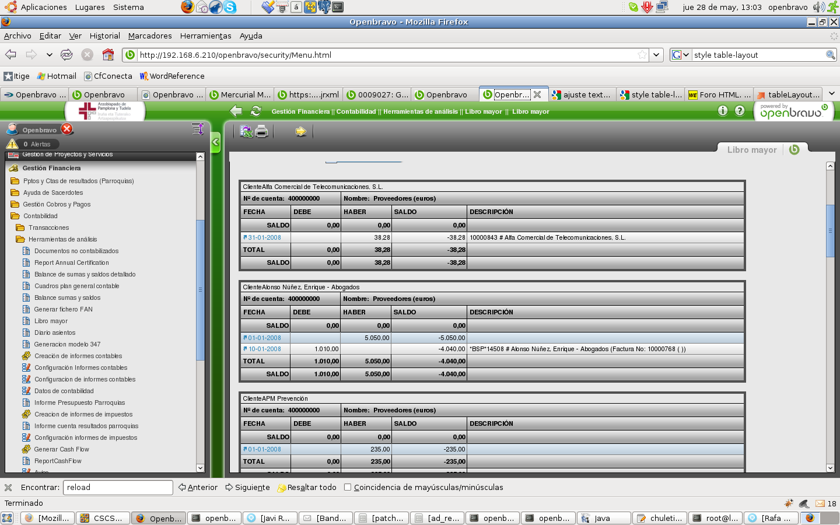
Task: Collapse the Herramientas de análisis folder
Action: [x=20, y=239]
